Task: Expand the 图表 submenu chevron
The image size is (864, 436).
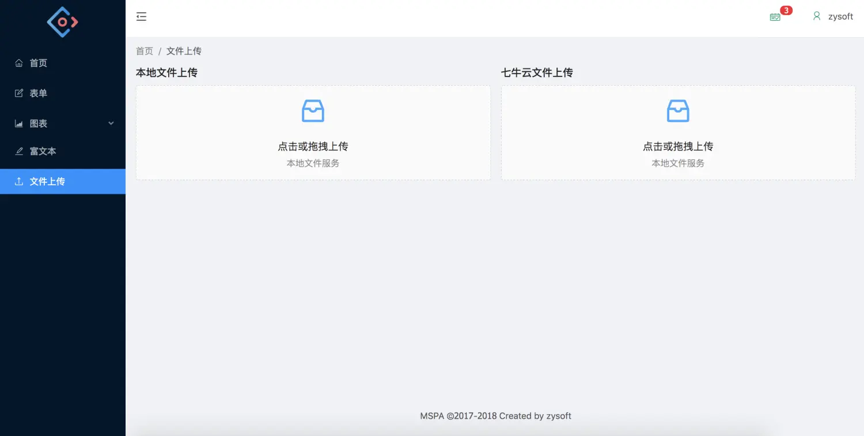Action: [x=111, y=123]
